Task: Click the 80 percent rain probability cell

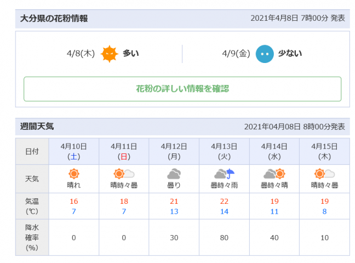Action: [x=224, y=237]
